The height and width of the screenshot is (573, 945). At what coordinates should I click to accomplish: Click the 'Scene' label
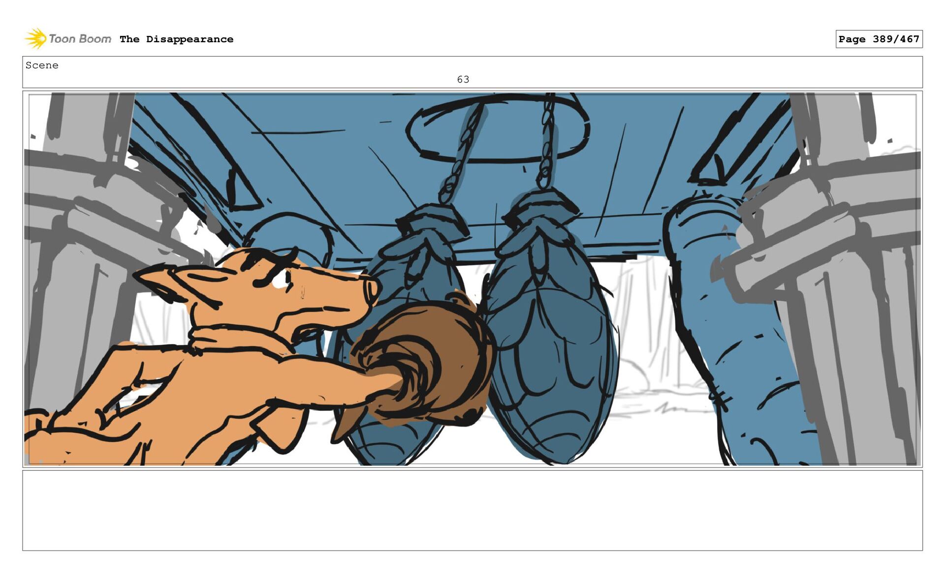[42, 65]
